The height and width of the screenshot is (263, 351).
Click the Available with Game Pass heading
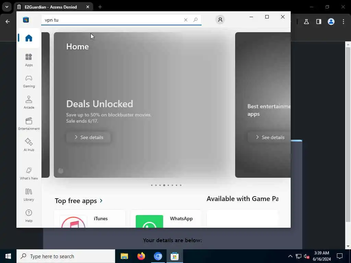click(x=242, y=199)
